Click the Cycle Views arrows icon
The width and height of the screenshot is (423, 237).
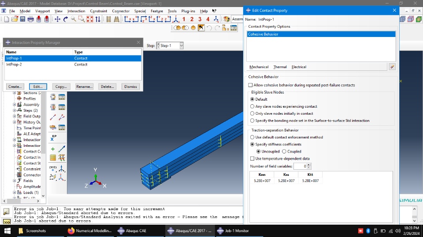point(98,19)
